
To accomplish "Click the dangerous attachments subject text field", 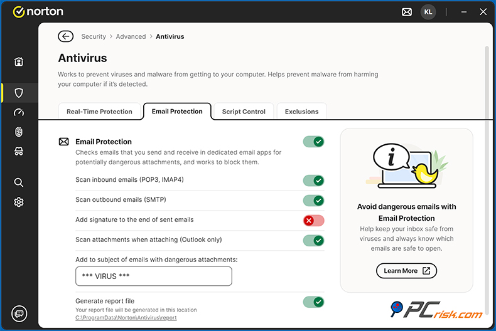I will (x=153, y=276).
